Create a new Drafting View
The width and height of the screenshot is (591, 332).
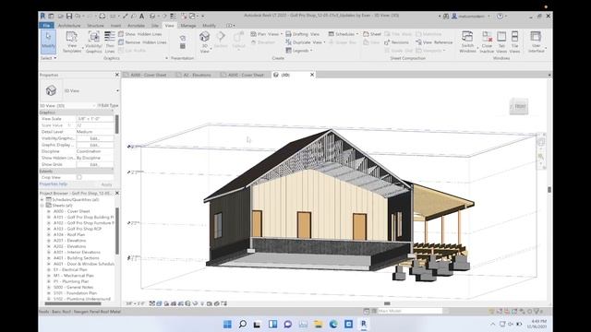[303, 34]
